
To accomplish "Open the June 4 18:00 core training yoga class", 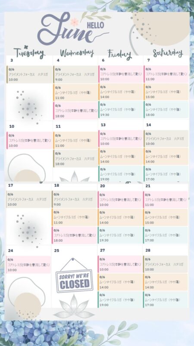I will coord(75,111).
